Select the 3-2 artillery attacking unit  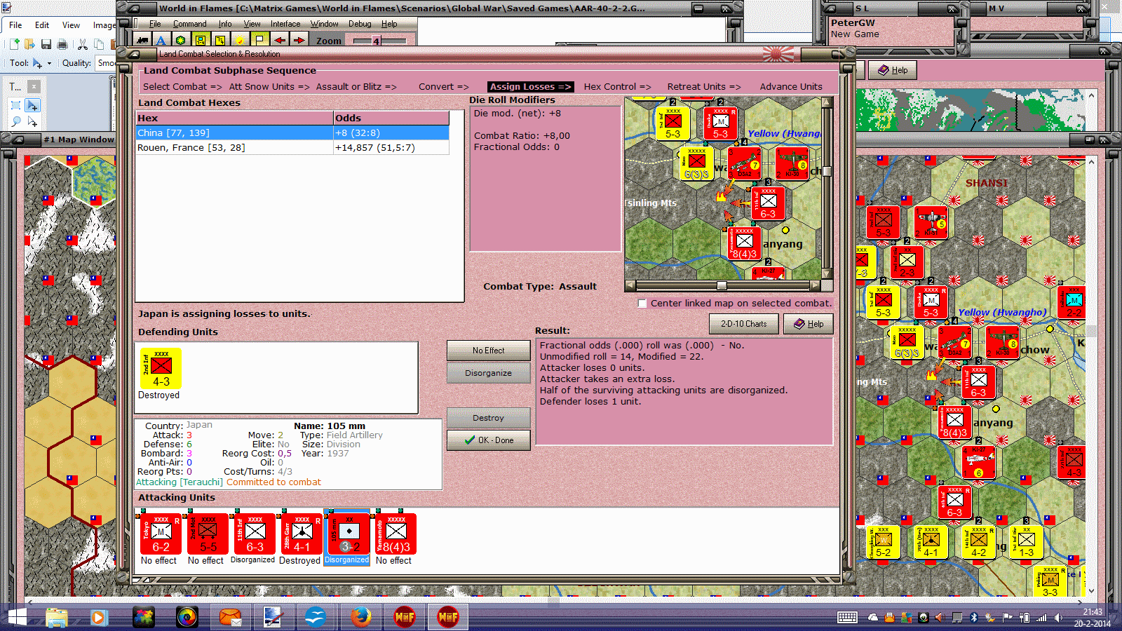[349, 534]
